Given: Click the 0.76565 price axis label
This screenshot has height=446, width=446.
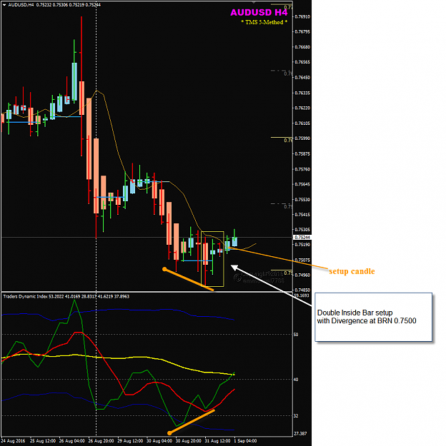Looking at the screenshot, I should click(x=302, y=62).
